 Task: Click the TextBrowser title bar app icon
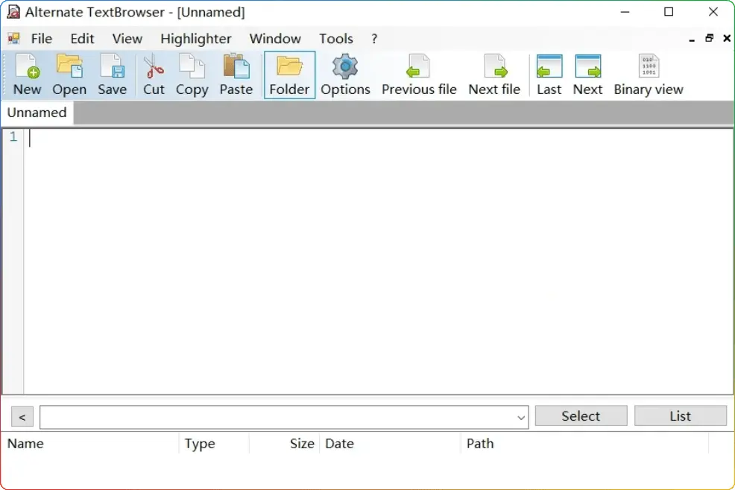click(13, 12)
